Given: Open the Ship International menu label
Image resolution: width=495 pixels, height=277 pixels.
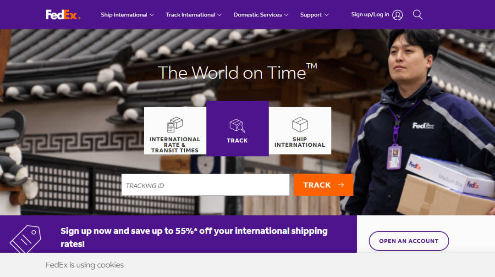Looking at the screenshot, I should click(124, 15).
